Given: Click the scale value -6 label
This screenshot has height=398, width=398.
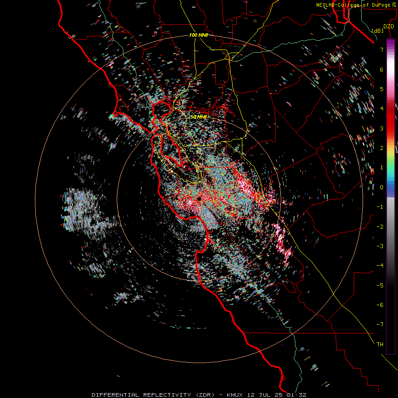Looking at the screenshot, I should coord(380,305).
